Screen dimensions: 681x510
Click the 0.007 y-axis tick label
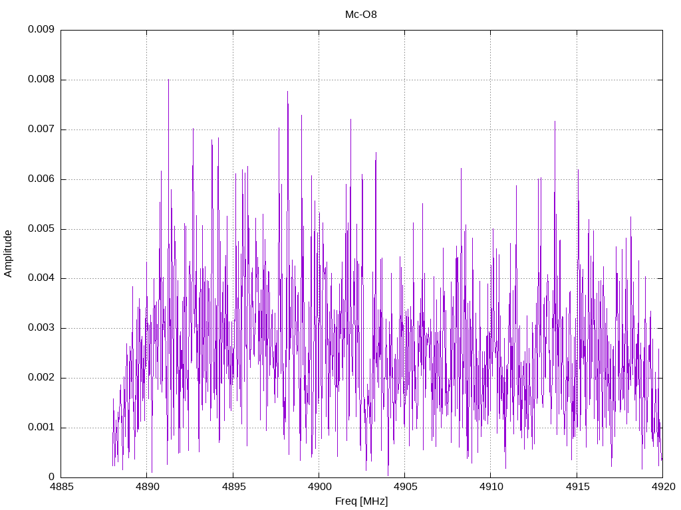[41, 129]
